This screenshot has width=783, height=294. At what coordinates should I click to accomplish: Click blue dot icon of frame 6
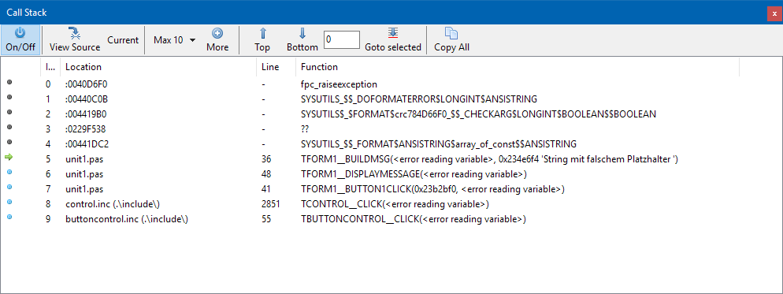point(9,172)
